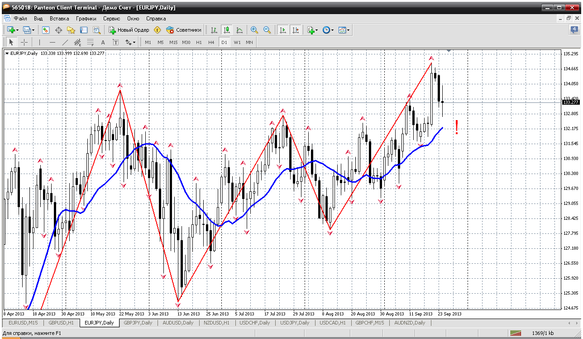Toggle chart shift from right edge
Screen dimensions: 583x339
[295, 30]
